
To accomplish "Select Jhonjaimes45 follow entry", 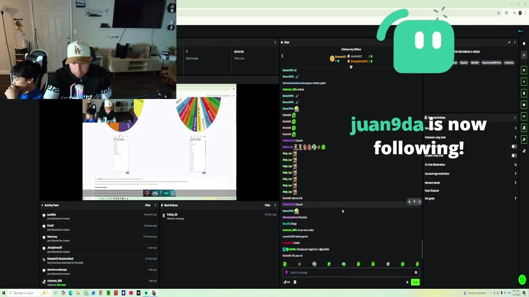I will tap(100, 250).
